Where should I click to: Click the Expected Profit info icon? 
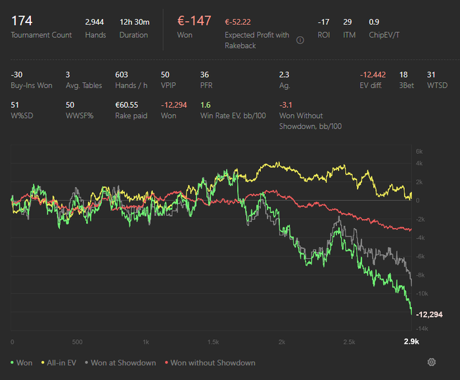300,40
